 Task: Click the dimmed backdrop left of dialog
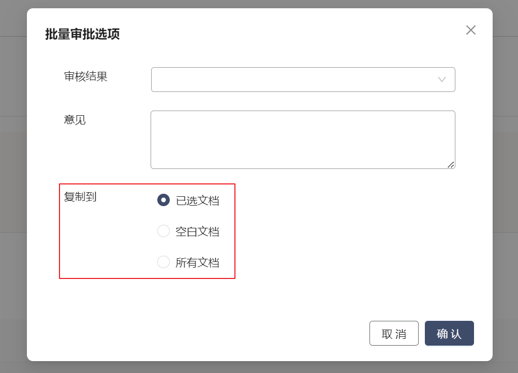[13, 186]
